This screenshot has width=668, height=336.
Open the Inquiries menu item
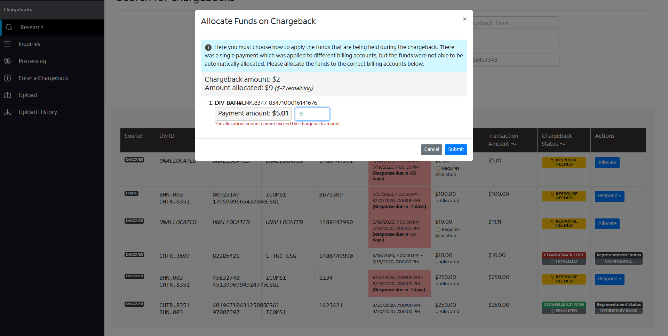click(29, 44)
